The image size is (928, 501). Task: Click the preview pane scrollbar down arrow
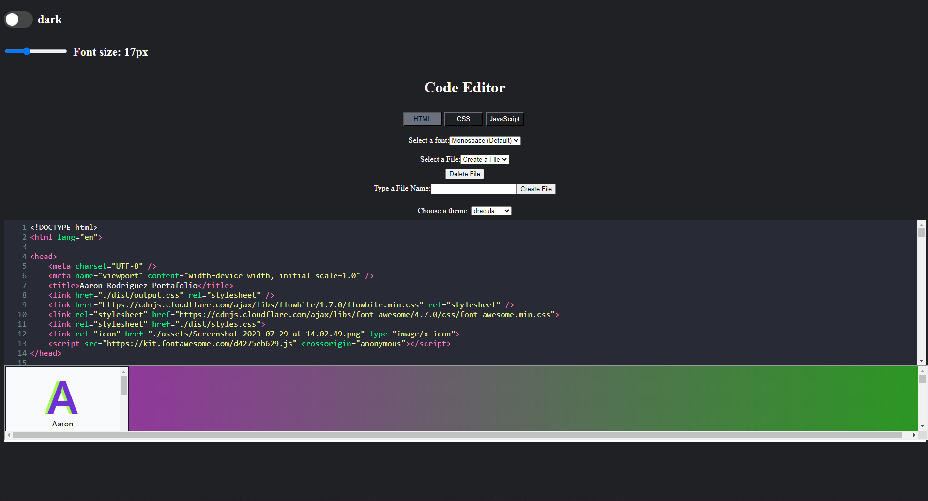click(922, 426)
